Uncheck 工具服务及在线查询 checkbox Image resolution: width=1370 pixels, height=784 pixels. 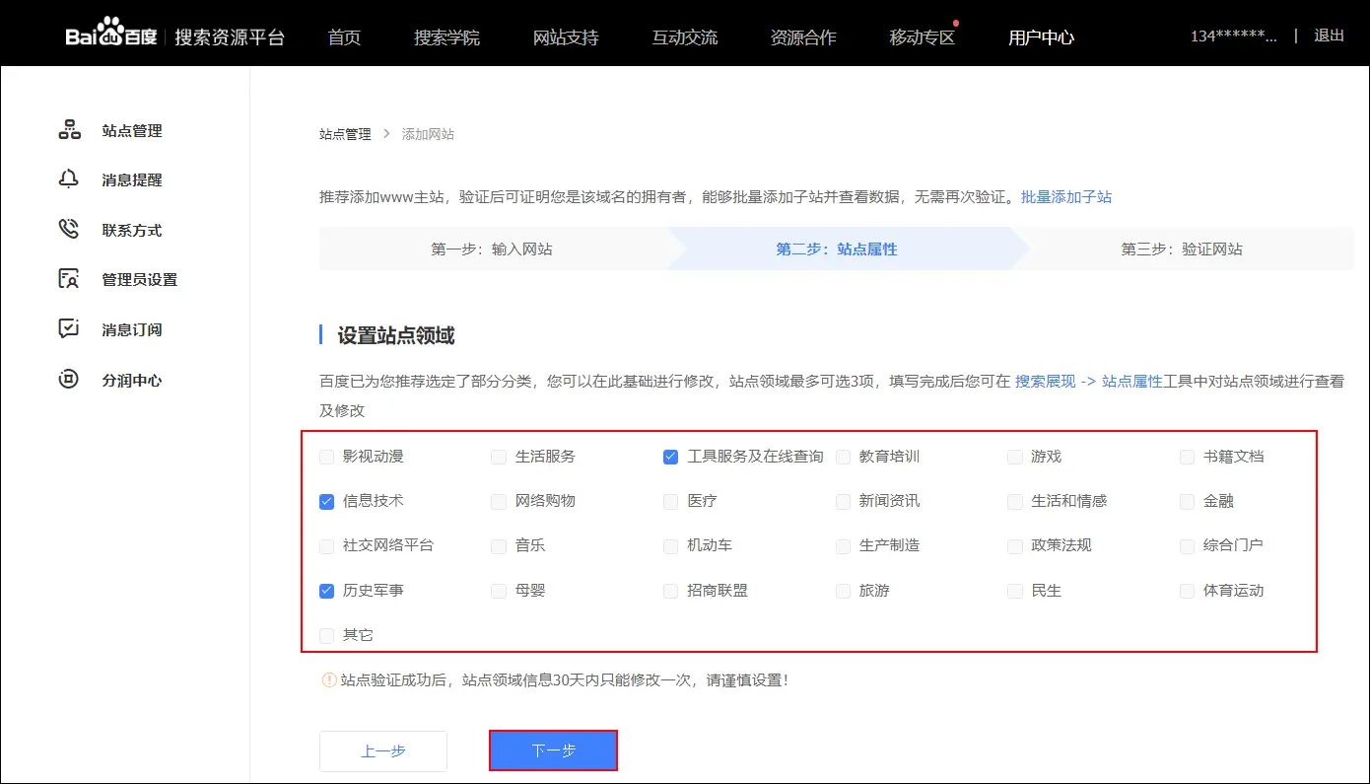(670, 457)
